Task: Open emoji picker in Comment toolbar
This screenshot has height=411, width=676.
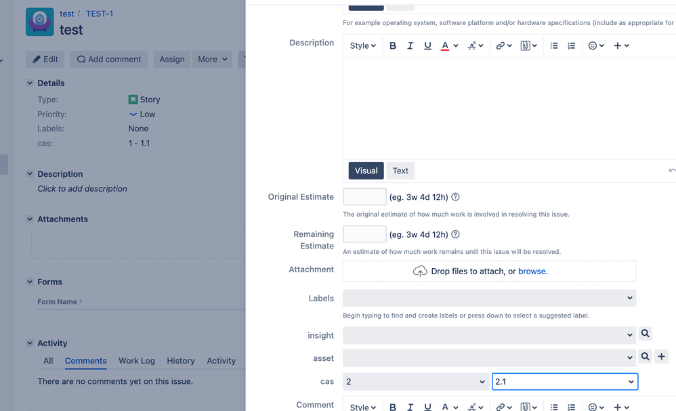Action: 596,407
